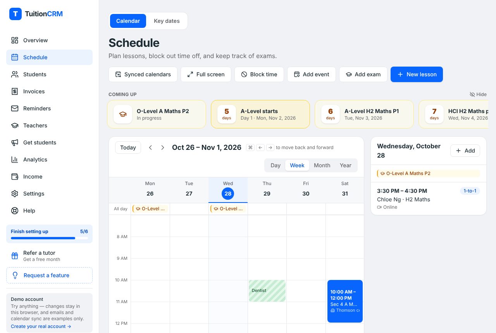Click the Block time button

[x=259, y=74]
